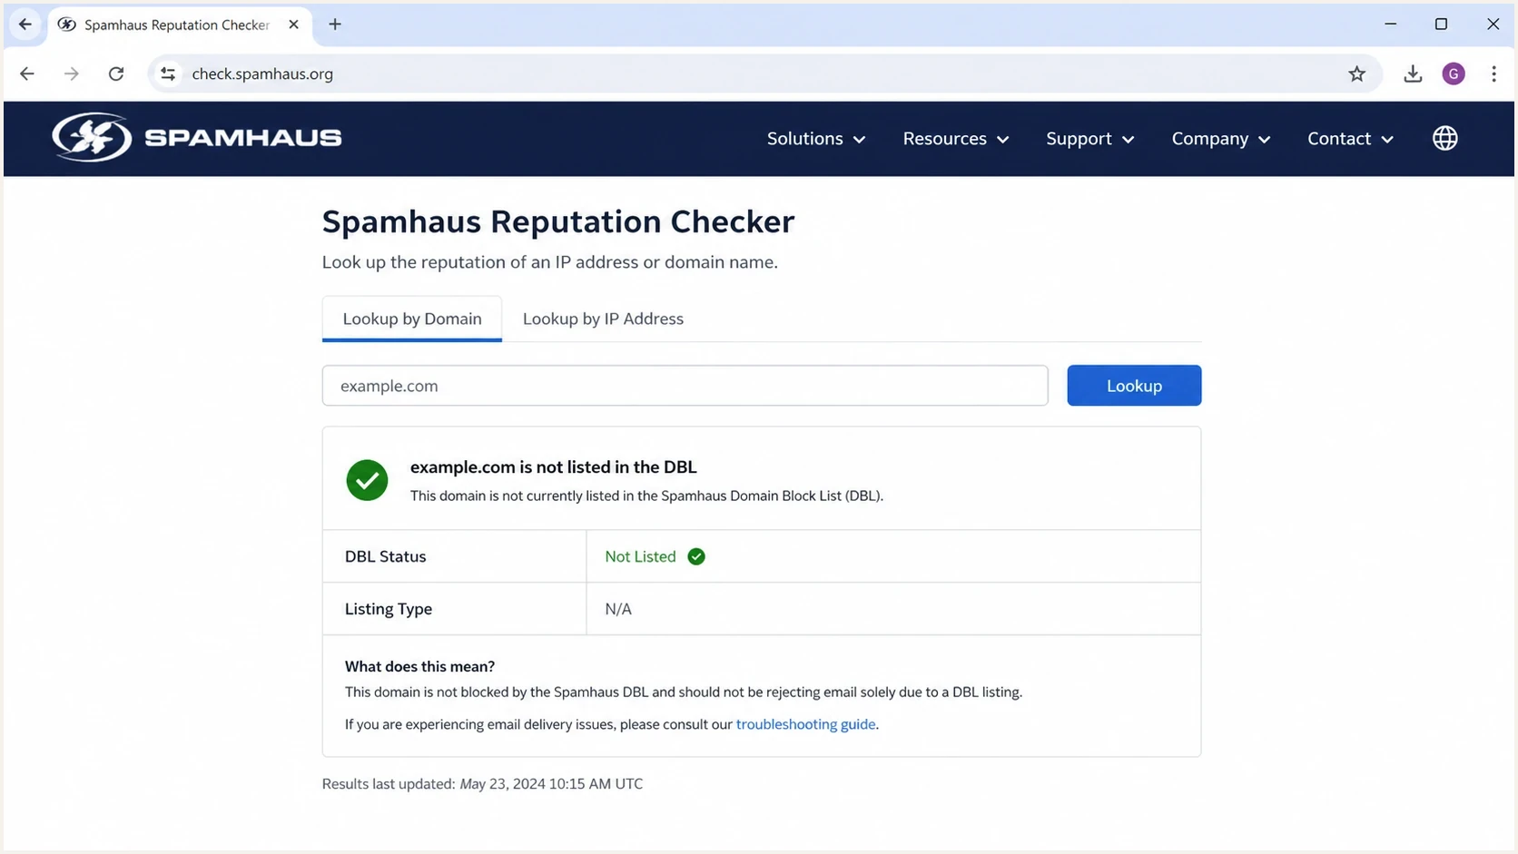Close the Spamhaus Reputation Checker tab
Screen dimensions: 1518x854
(293, 25)
